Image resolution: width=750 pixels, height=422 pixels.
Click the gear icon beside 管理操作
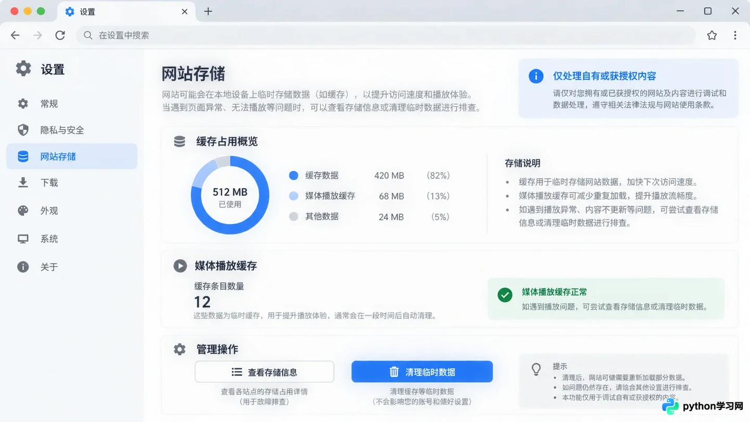(x=180, y=349)
